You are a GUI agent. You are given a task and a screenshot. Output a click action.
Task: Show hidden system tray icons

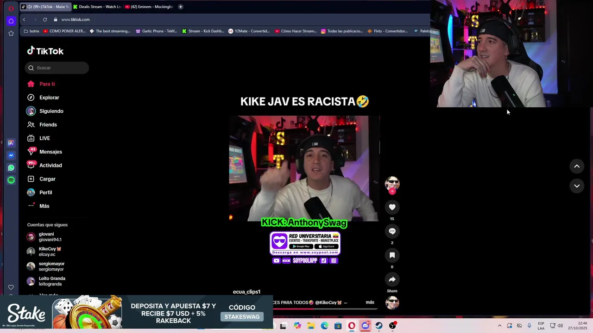coord(499,326)
